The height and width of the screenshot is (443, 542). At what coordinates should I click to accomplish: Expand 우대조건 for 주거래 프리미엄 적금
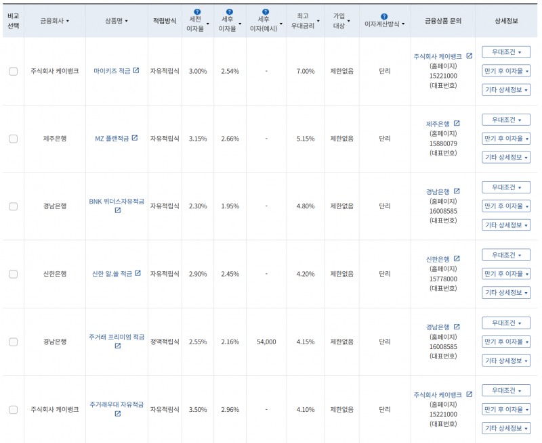coord(506,323)
